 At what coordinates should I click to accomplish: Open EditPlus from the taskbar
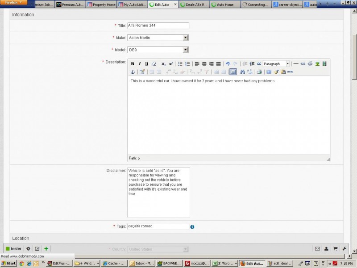click(59, 264)
